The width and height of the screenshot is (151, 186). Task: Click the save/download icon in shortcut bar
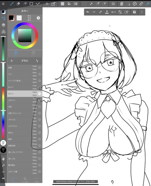tap(107, 12)
